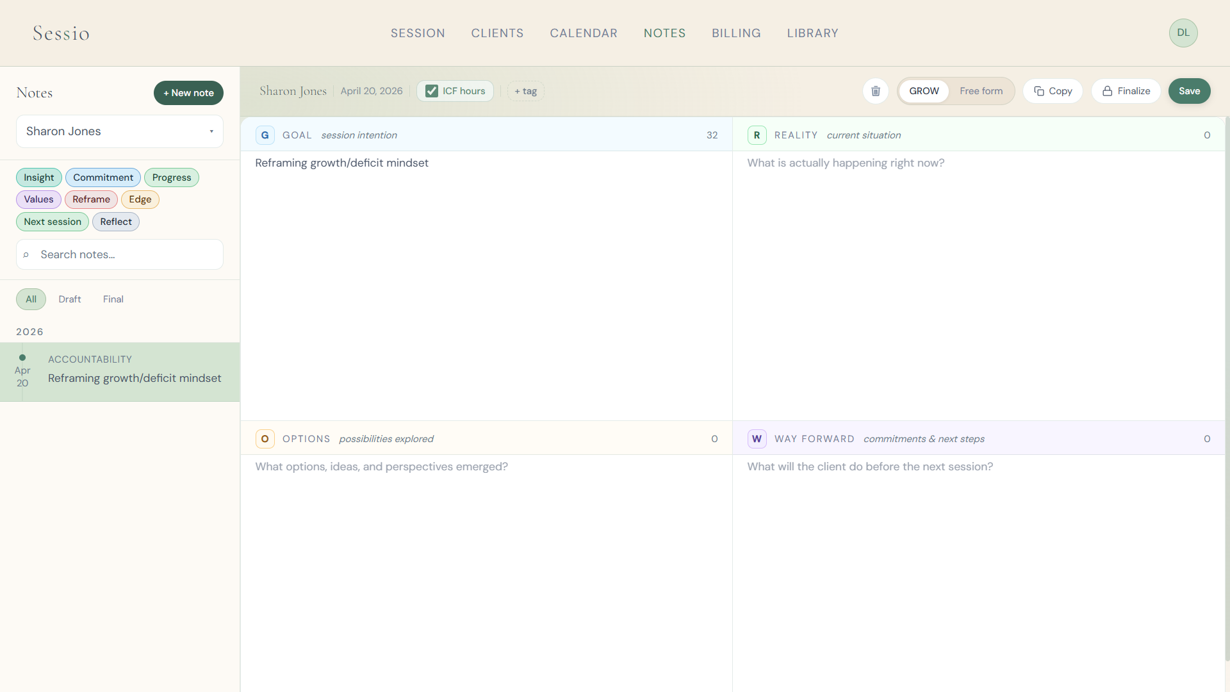1230x692 pixels.
Task: Navigate to the LIBRARY tab
Action: [x=812, y=33]
